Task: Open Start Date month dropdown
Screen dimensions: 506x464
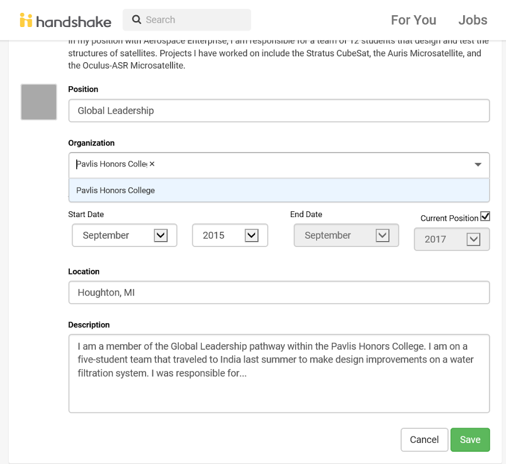Action: 124,235
